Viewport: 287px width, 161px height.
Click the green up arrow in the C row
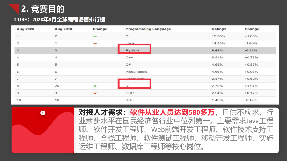click(95, 36)
